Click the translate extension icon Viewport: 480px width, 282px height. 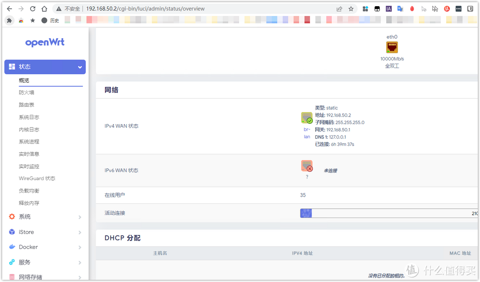[400, 9]
